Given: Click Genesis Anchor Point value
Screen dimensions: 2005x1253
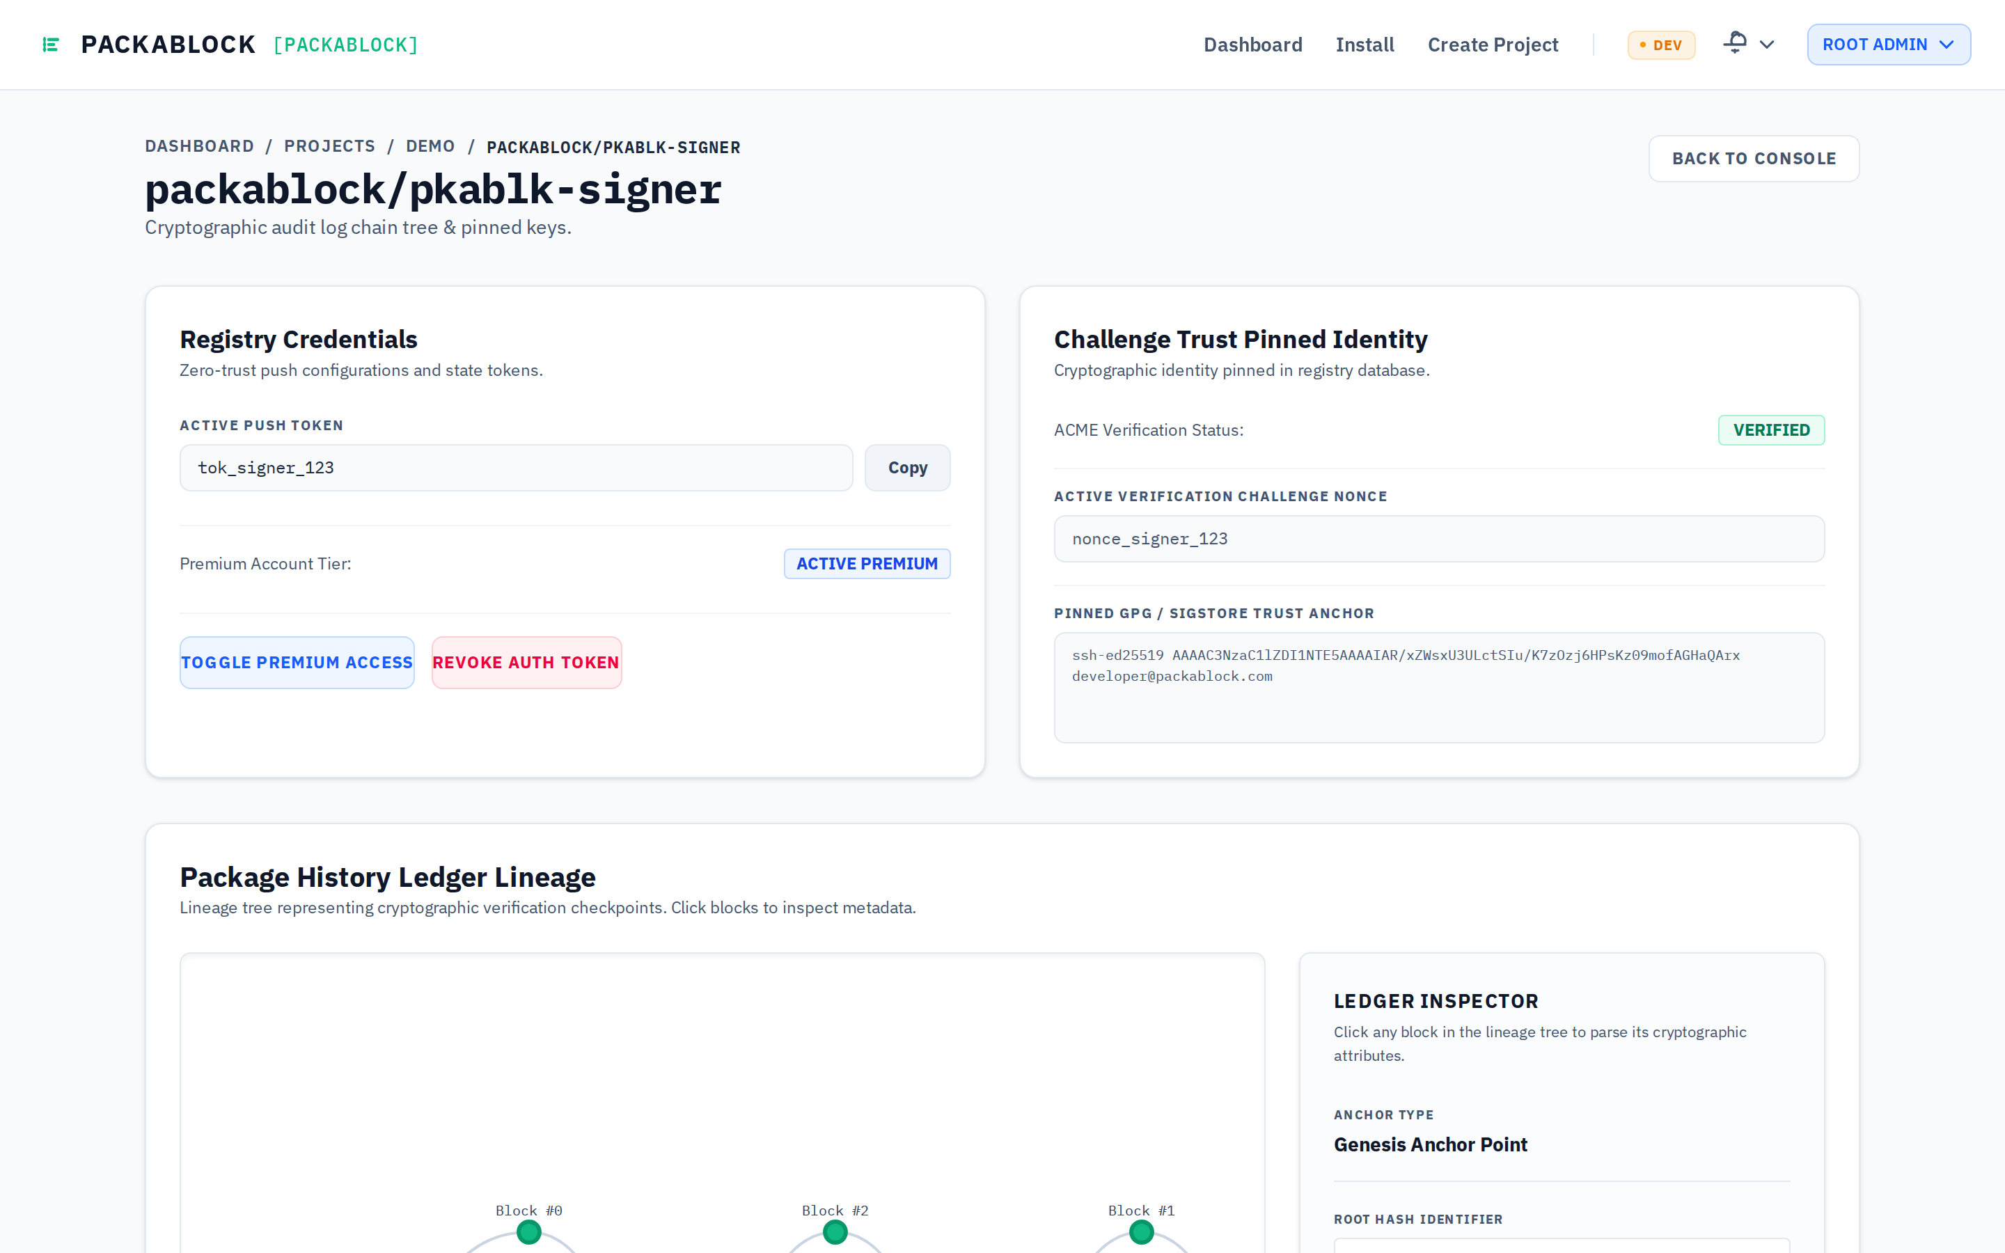Looking at the screenshot, I should 1430,1144.
